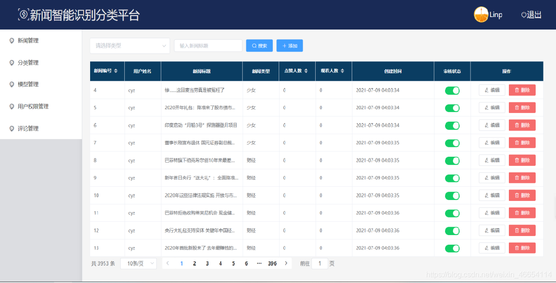Click 删除 delete button for news 4

(522, 90)
